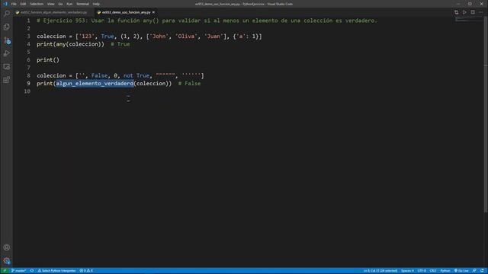Open the Selection menu

[x=37, y=4]
